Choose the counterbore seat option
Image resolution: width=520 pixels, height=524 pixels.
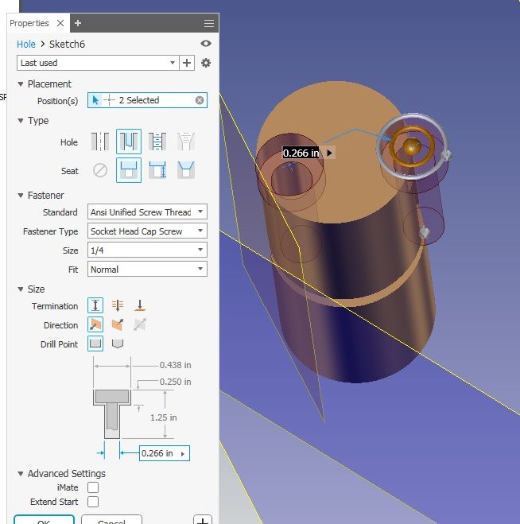(129, 170)
